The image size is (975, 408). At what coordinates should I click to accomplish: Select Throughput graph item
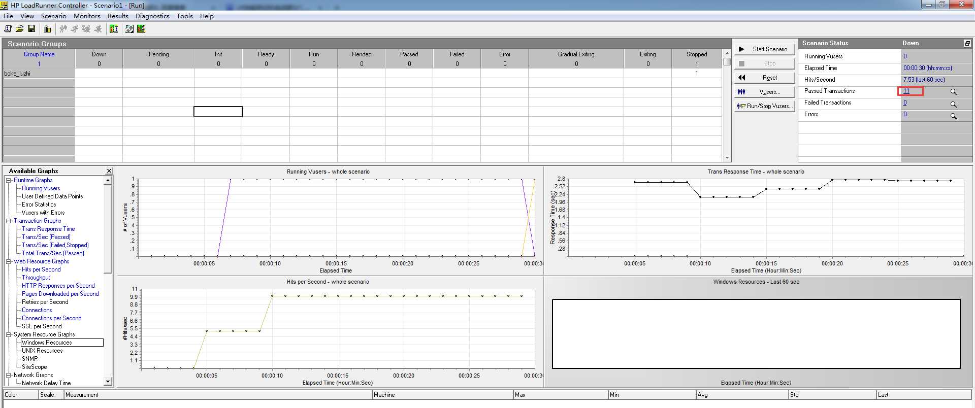coord(36,278)
